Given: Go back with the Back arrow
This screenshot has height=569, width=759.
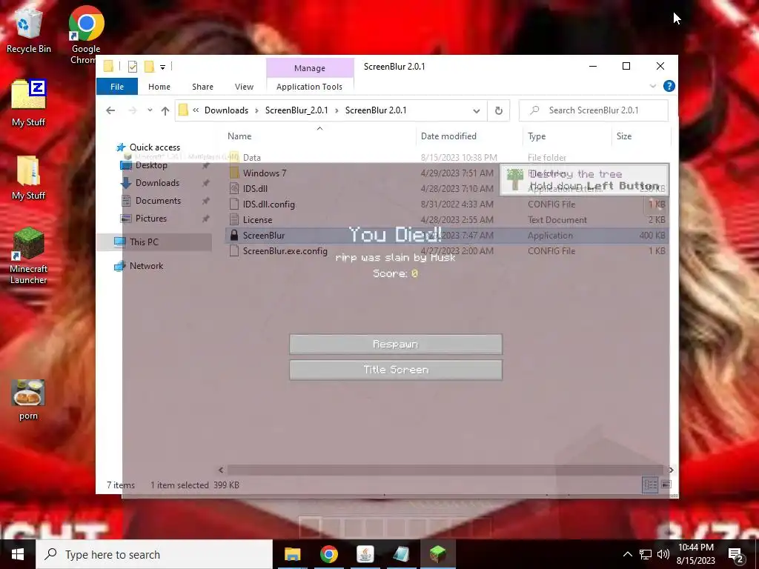Looking at the screenshot, I should (110, 111).
